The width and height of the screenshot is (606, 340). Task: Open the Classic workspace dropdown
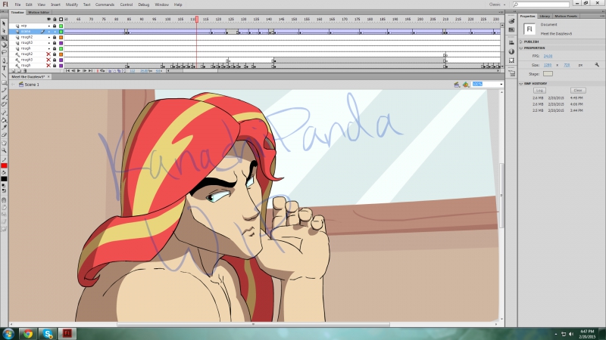click(x=497, y=5)
